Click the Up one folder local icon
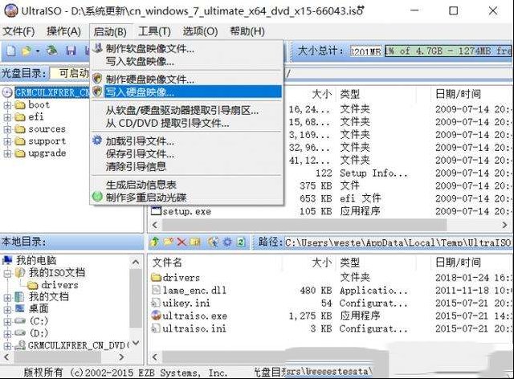Viewport: 514px width, 379px height. 154,242
